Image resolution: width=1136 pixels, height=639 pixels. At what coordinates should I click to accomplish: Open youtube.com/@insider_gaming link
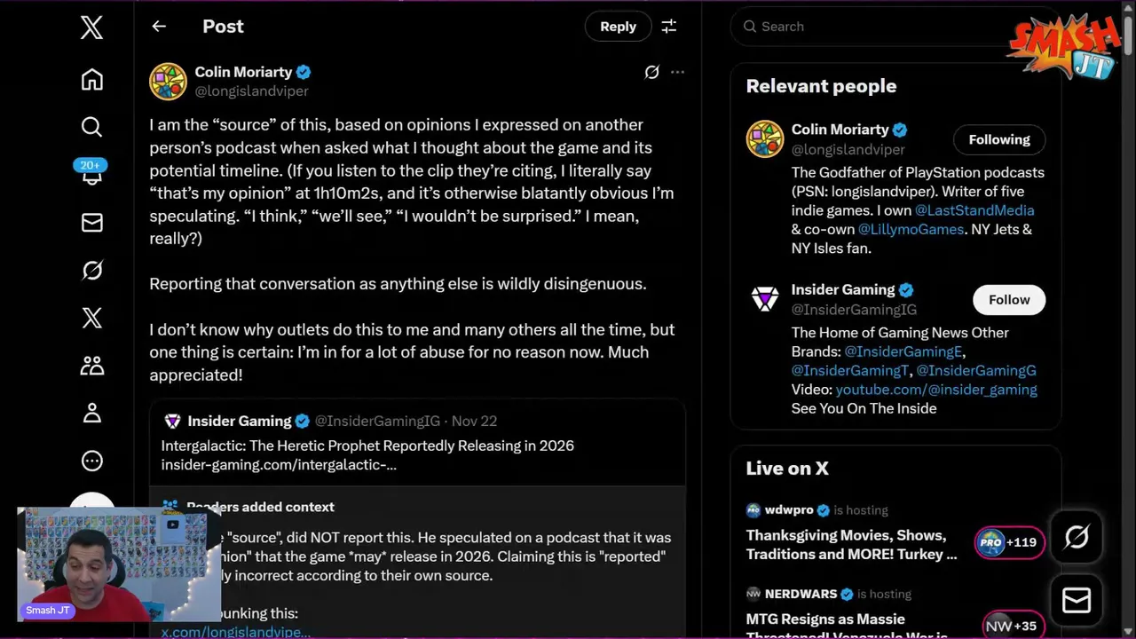point(935,390)
